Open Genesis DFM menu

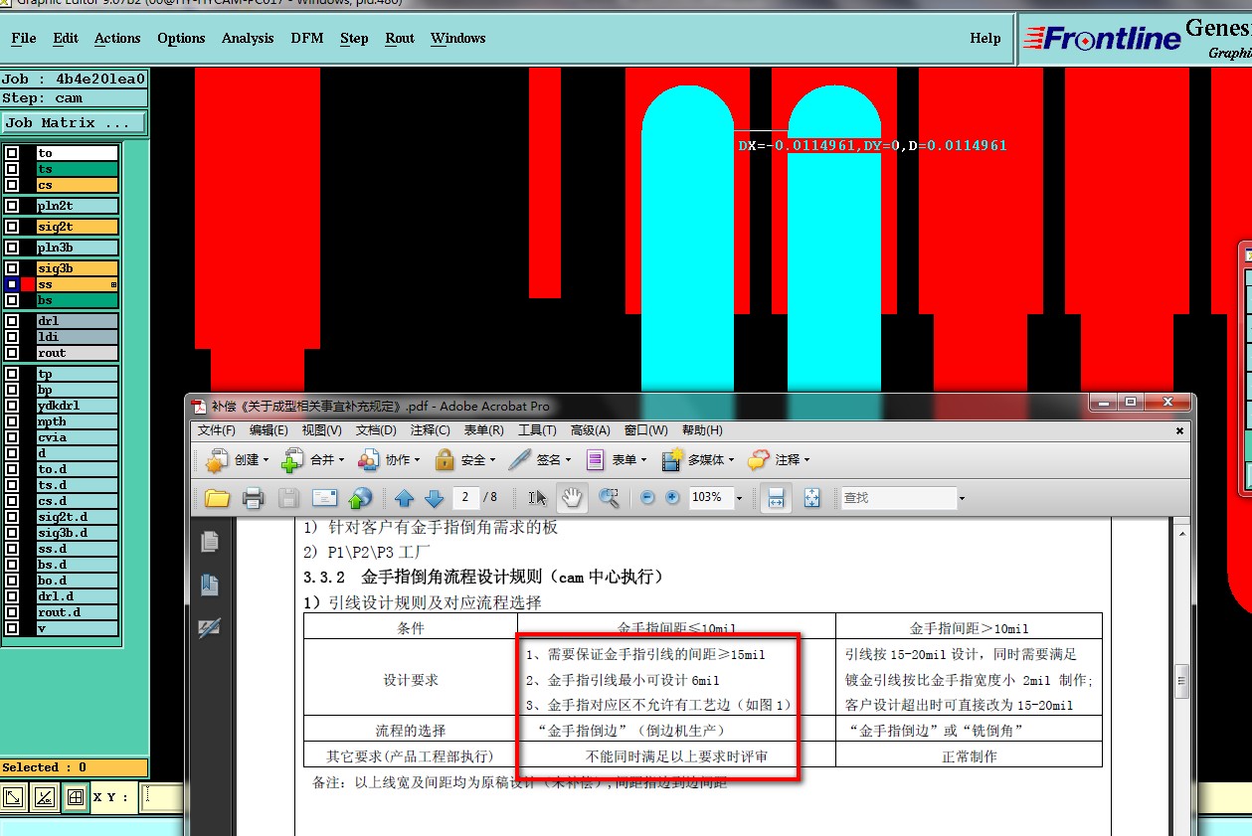click(307, 39)
